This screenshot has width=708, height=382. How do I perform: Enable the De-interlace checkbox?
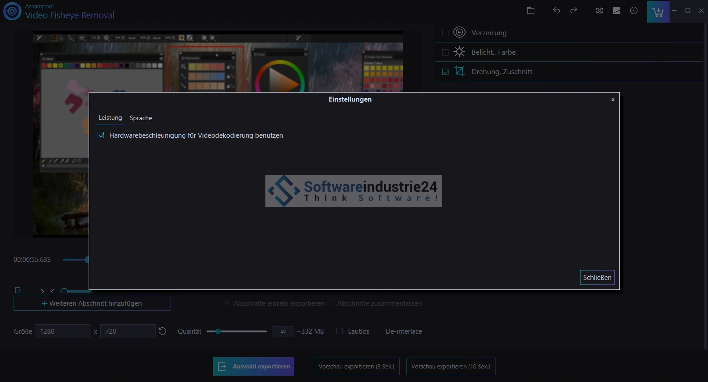pyautogui.click(x=377, y=331)
